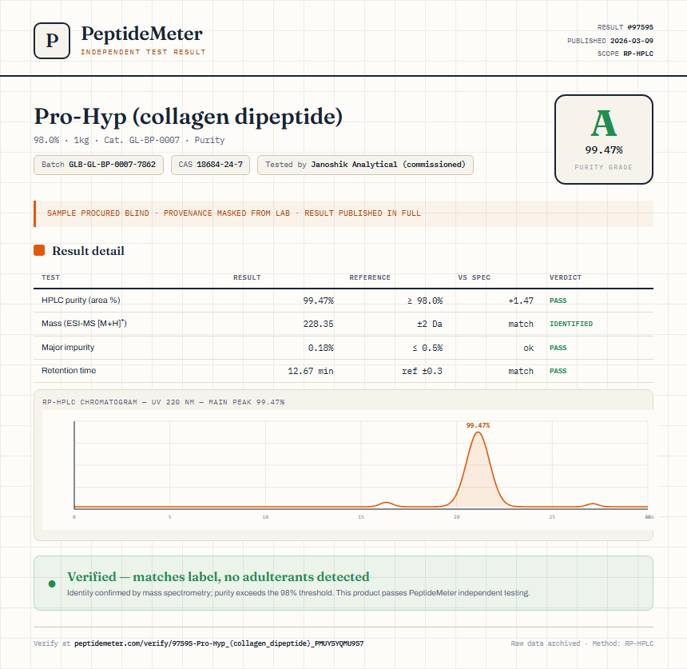Click the PeptideMeter brand title

pyautogui.click(x=141, y=34)
